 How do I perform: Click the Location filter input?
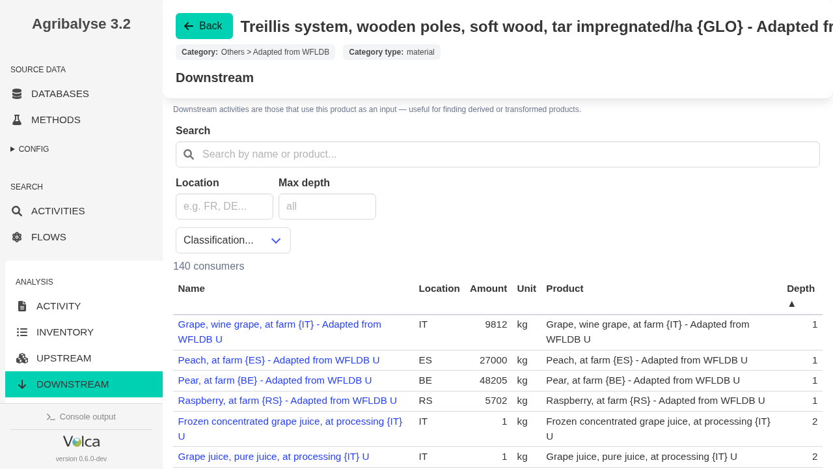point(225,206)
